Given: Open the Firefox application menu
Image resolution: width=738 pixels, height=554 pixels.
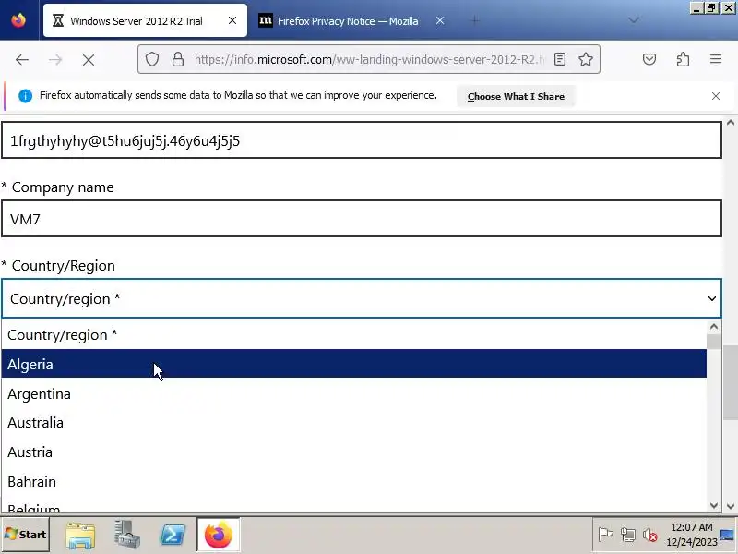Looking at the screenshot, I should click(716, 59).
